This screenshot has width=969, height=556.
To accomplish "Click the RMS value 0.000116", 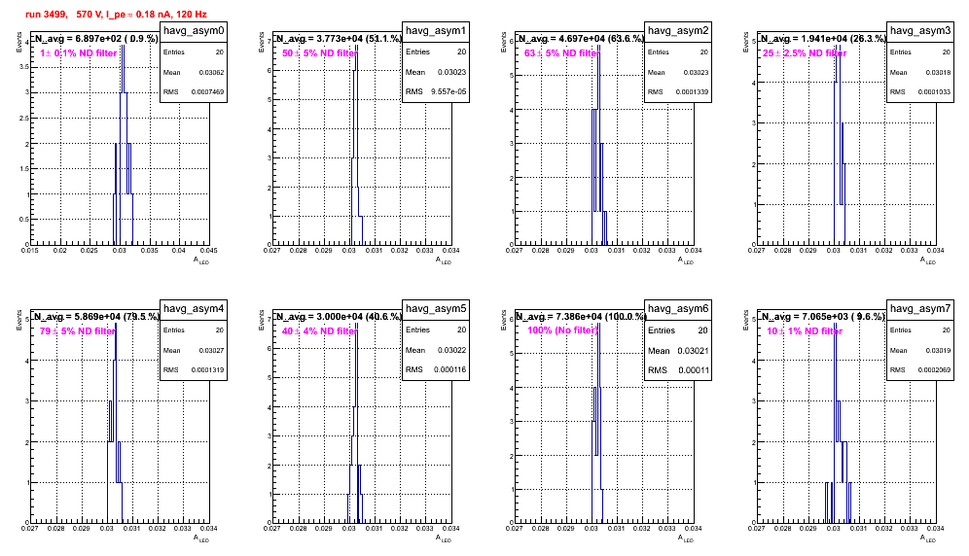I will (x=449, y=370).
